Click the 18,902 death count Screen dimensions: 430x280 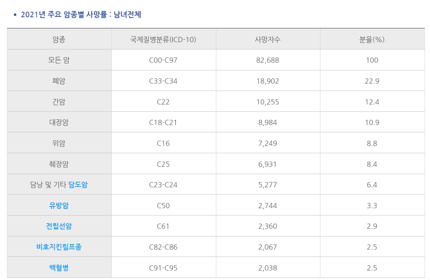pyautogui.click(x=268, y=81)
